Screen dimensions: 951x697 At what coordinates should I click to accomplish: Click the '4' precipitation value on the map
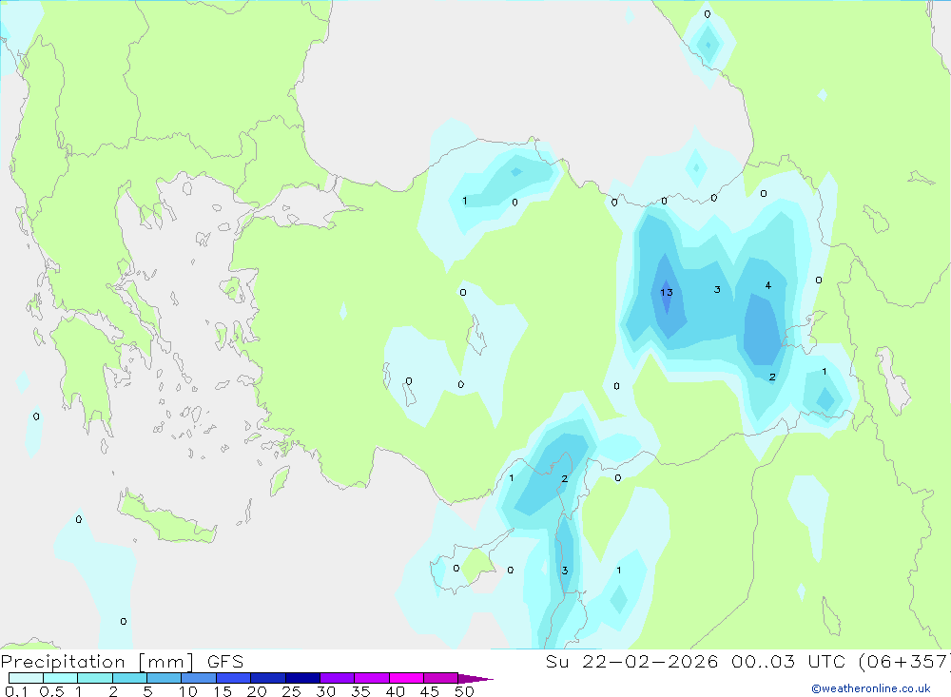coord(767,285)
